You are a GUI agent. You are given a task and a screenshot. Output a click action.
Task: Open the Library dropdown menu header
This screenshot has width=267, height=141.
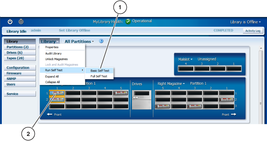(49, 41)
